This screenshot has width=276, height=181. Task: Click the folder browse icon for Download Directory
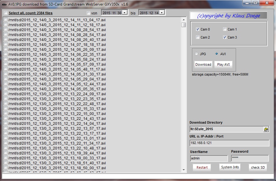tap(266, 129)
